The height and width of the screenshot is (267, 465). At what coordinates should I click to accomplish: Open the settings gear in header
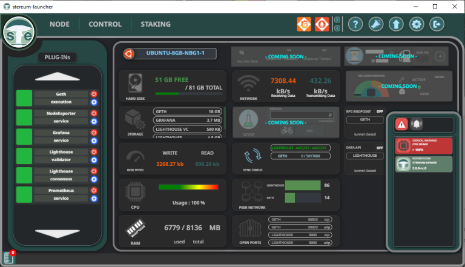tap(417, 24)
